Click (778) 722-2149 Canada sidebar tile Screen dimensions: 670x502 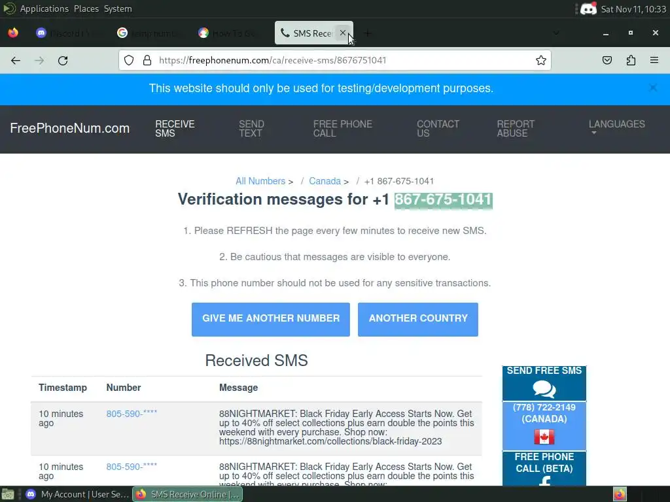[544, 426]
